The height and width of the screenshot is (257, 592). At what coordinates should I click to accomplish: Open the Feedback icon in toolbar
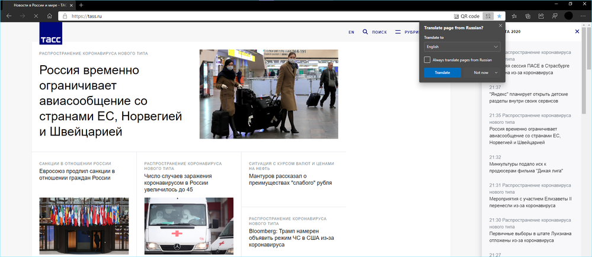coord(554,16)
